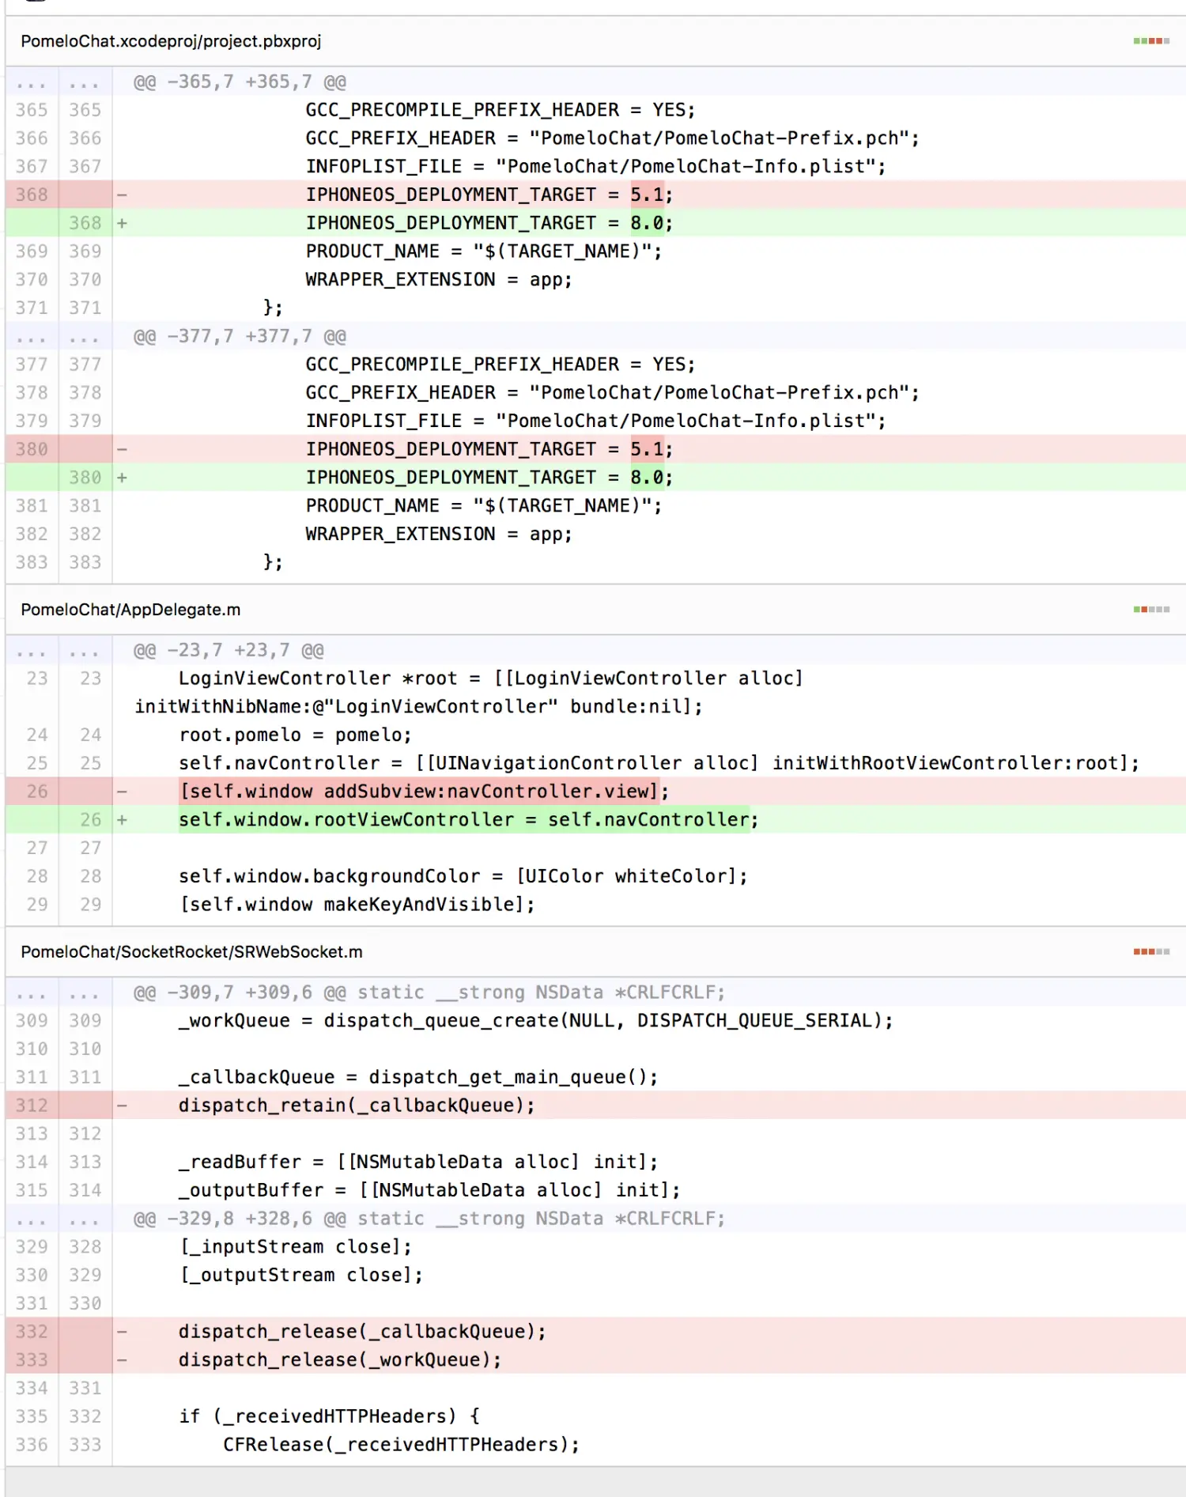Click the root.pomelo = pomelo line
Viewport: 1186px width, 1497px height.
(x=595, y=735)
